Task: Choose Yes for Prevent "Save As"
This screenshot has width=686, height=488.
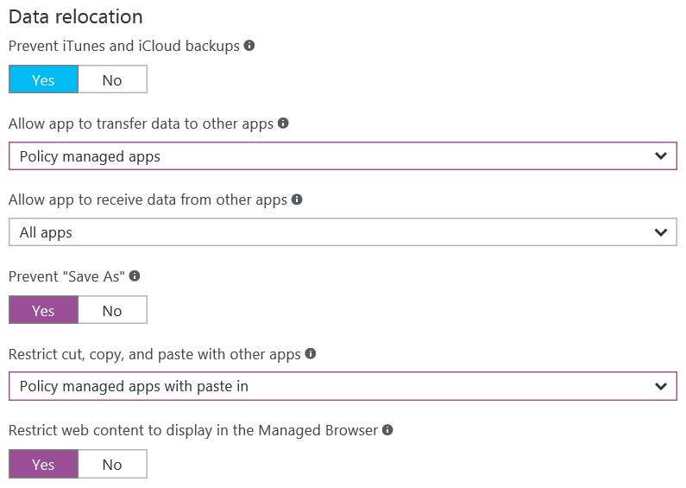Action: [43, 311]
